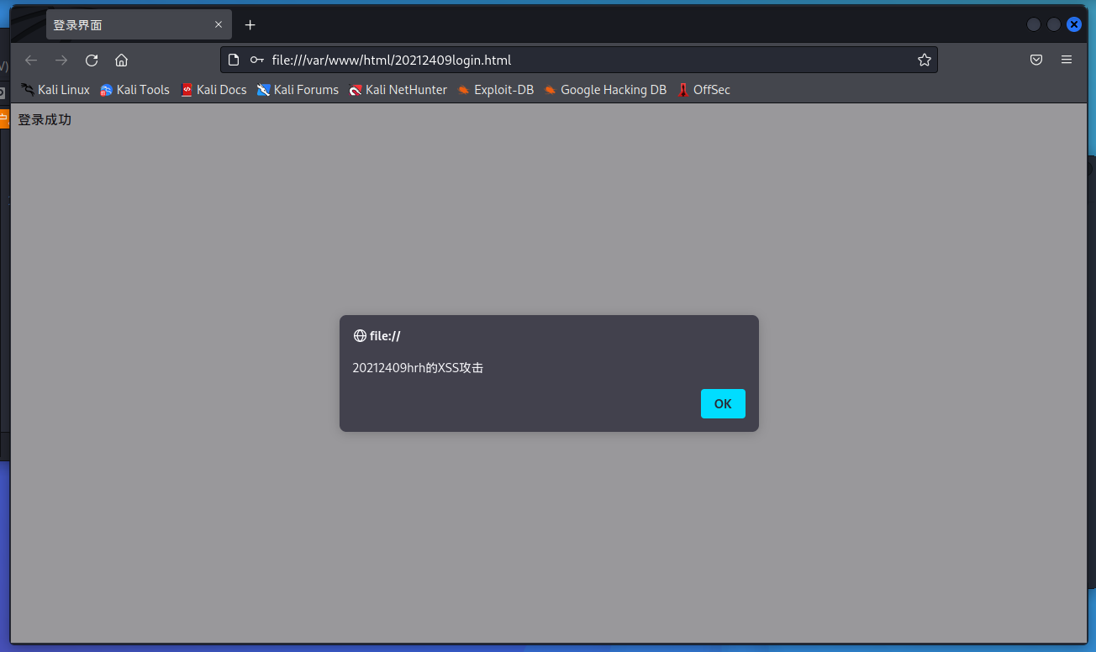The image size is (1096, 652).
Task: Click the address bar URL field
Action: [x=579, y=60]
